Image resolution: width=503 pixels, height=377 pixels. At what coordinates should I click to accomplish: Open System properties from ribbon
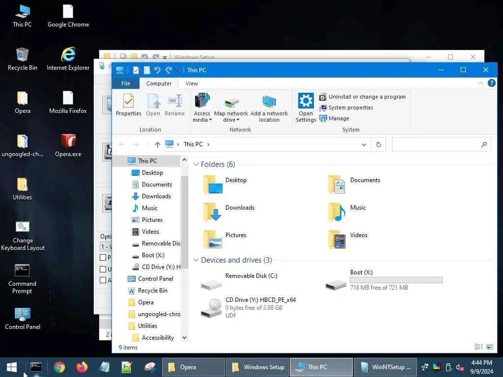coord(346,108)
